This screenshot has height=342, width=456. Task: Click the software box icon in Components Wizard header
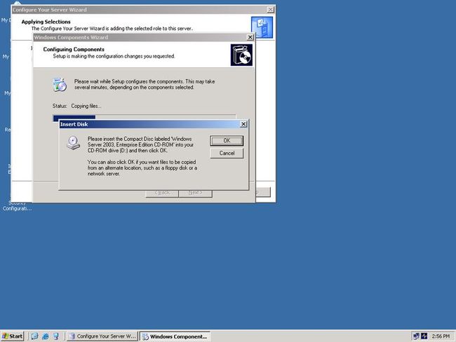click(x=241, y=55)
